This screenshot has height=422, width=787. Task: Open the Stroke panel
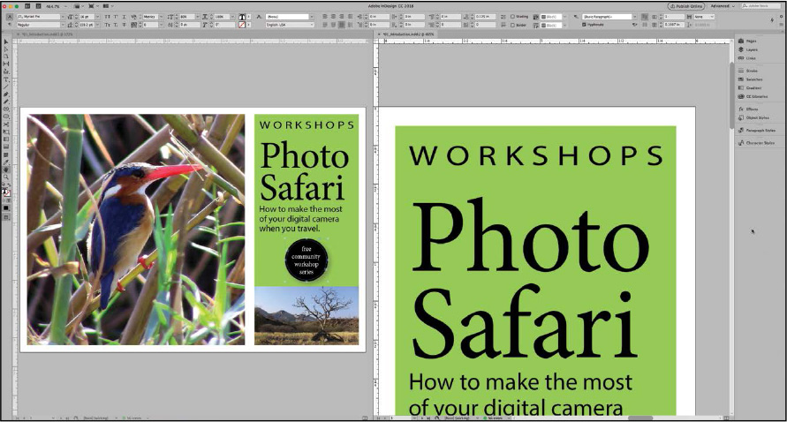pyautogui.click(x=748, y=71)
